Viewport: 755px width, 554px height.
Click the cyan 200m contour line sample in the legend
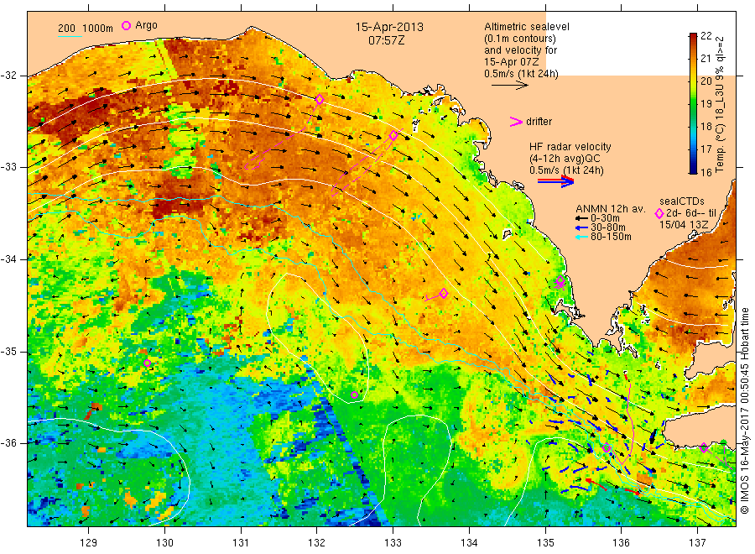click(x=70, y=35)
